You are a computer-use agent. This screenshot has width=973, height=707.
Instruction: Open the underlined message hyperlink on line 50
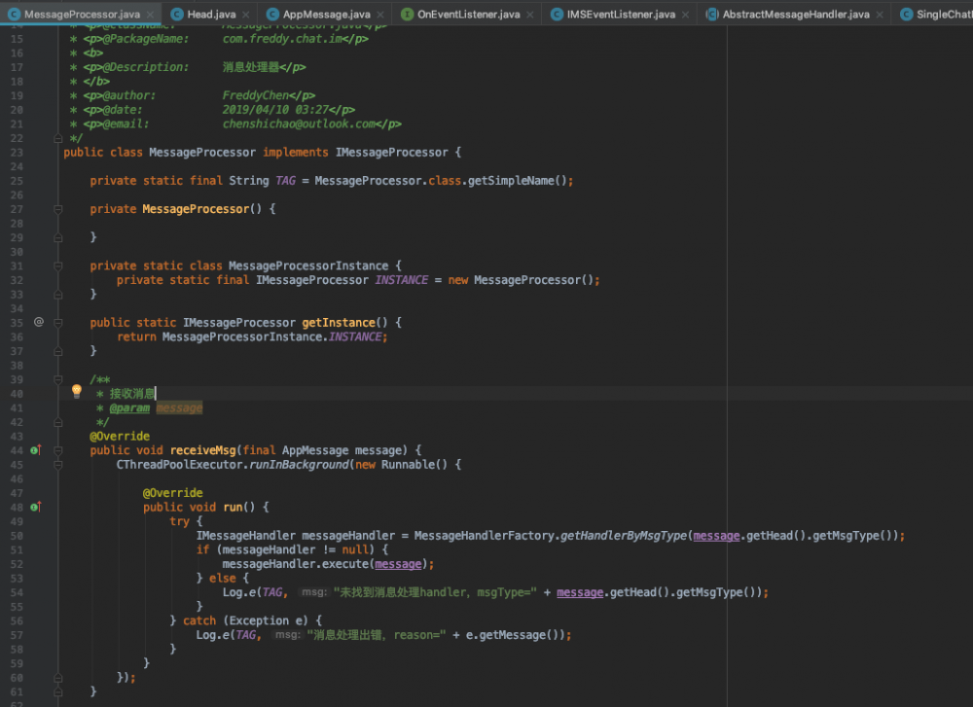tap(715, 535)
